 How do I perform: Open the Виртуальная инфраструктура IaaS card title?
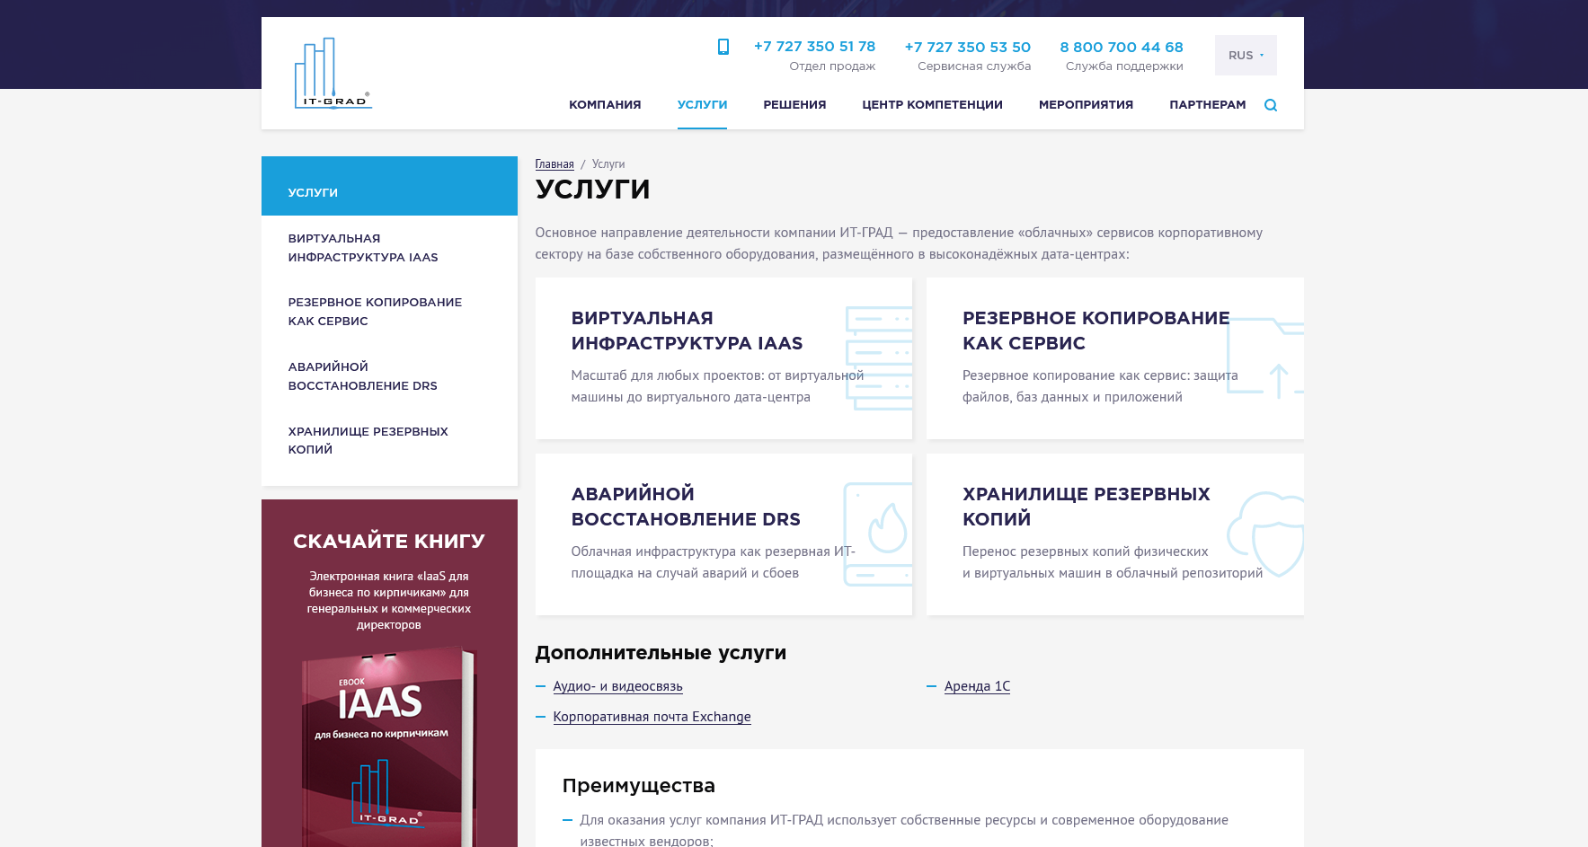pyautogui.click(x=687, y=331)
